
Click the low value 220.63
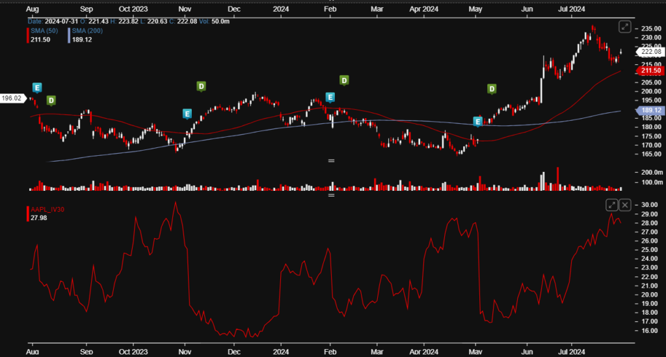coord(157,21)
